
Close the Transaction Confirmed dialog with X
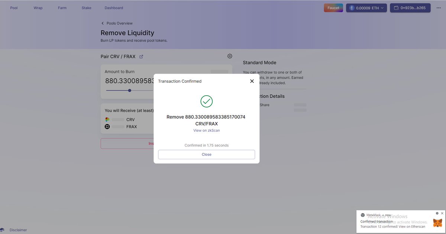[x=252, y=81]
